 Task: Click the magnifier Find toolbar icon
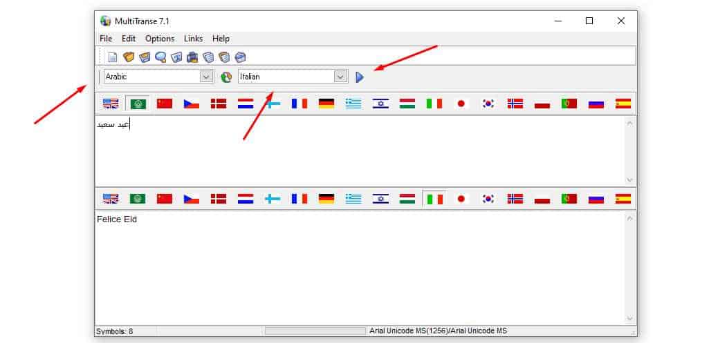(x=160, y=57)
